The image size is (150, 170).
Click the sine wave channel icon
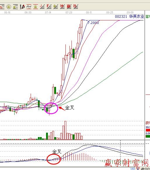point(29,7)
